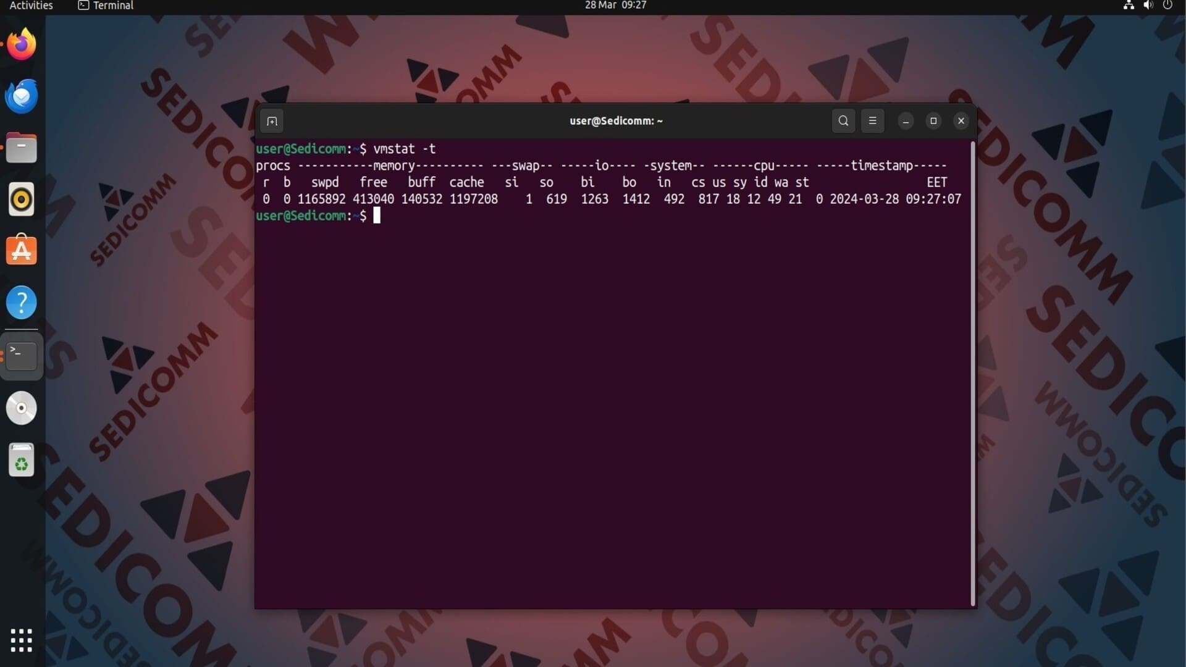Screen dimensions: 1186x667
Task: Open Ubuntu Software store icon
Action: [x=22, y=251]
